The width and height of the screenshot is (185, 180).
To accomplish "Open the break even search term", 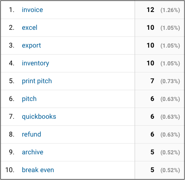I will pyautogui.click(x=38, y=170).
